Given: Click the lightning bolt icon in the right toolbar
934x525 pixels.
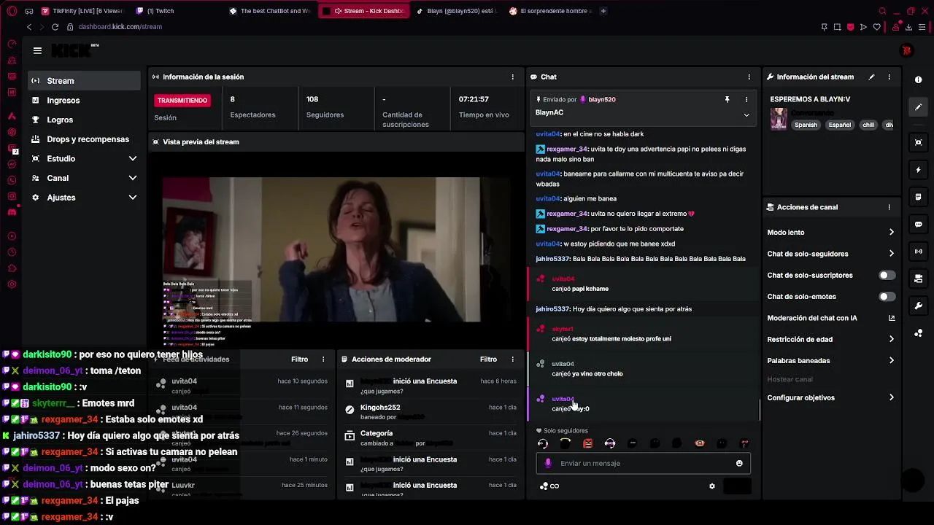Looking at the screenshot, I should [x=919, y=170].
